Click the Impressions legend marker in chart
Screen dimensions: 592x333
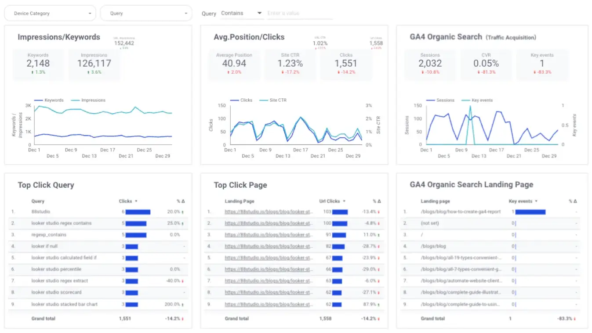(75, 100)
